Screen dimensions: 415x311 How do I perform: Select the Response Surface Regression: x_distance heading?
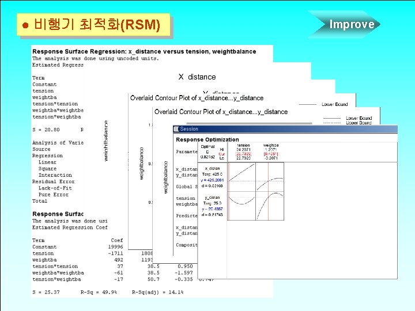[144, 52]
